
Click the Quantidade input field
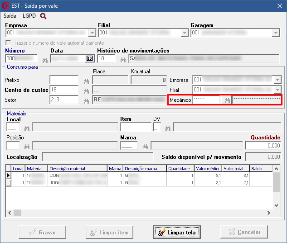263,145
